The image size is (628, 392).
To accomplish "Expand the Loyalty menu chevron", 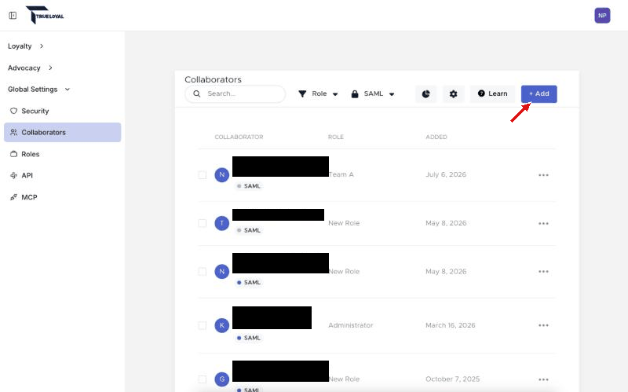I will click(42, 46).
